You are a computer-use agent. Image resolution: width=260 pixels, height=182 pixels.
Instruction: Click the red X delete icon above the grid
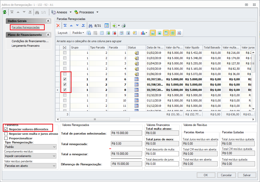tap(58, 25)
